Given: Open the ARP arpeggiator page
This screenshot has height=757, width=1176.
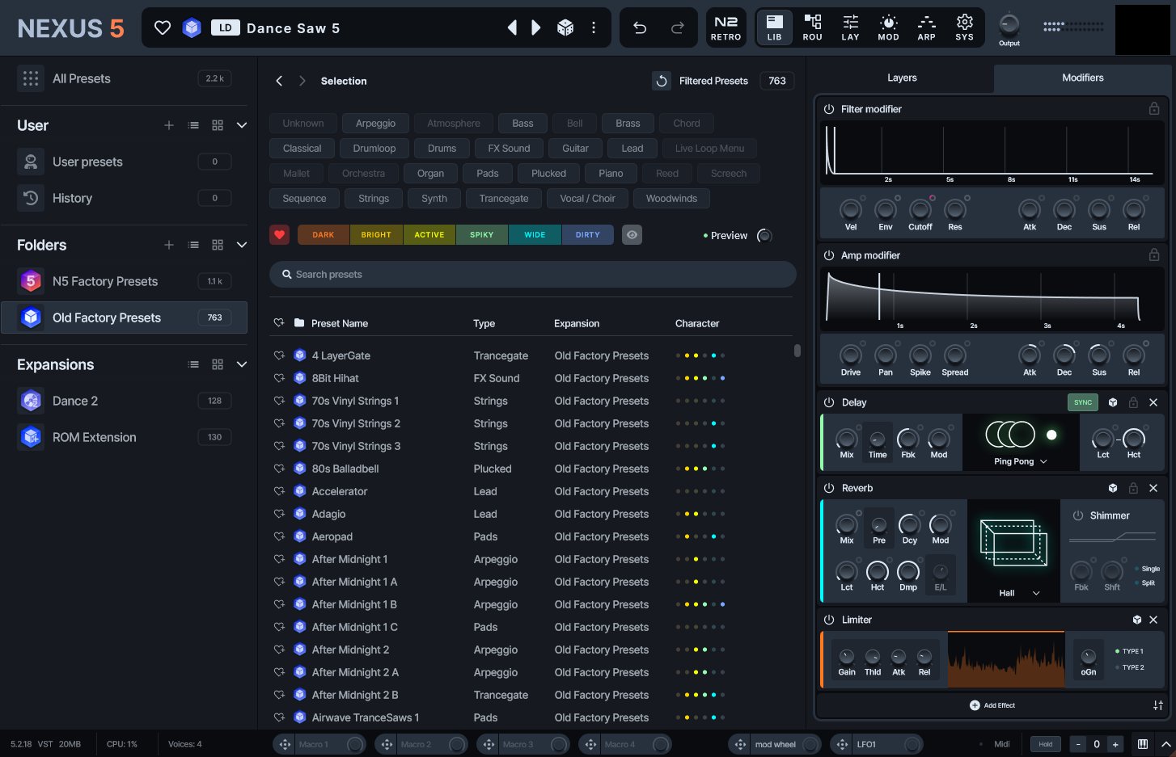Looking at the screenshot, I should point(926,27).
